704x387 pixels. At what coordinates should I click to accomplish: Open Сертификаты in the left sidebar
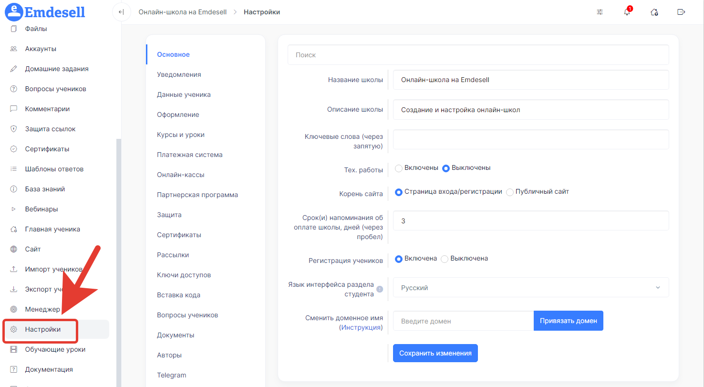point(47,149)
